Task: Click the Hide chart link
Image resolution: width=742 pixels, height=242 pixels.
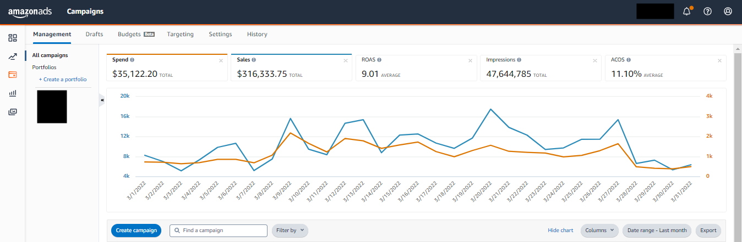Action: click(560, 230)
